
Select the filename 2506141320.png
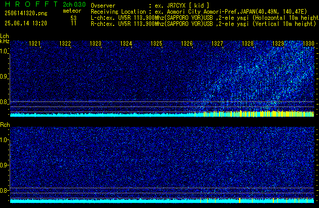tap(26, 13)
